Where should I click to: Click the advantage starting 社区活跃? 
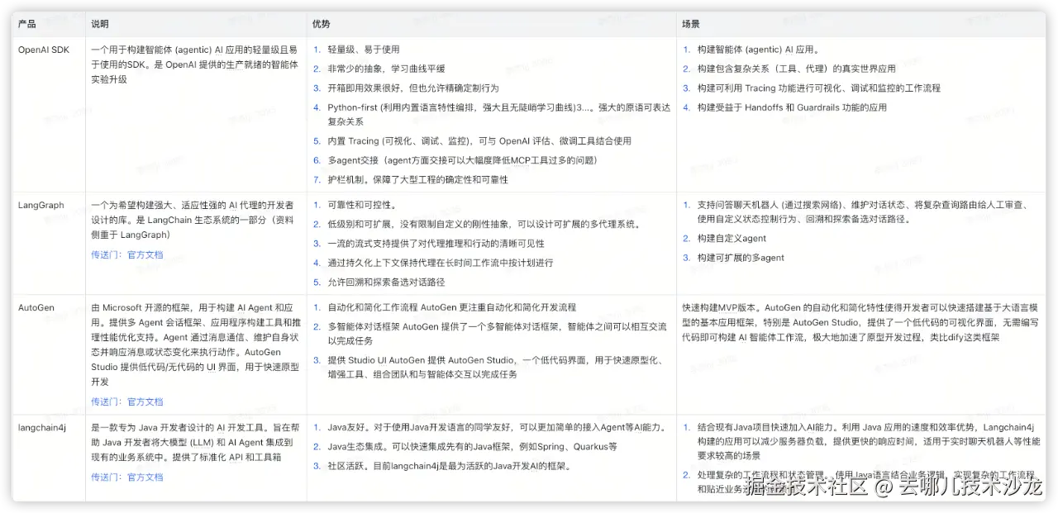click(450, 466)
